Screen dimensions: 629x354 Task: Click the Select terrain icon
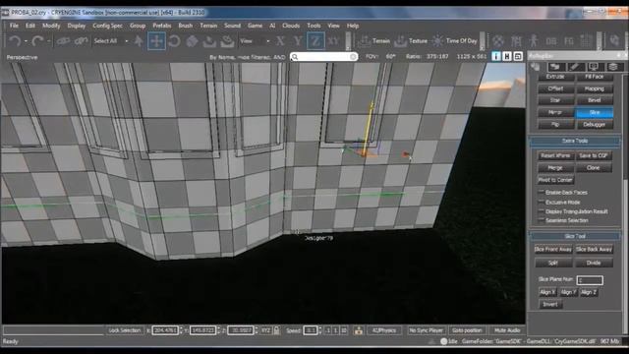pyautogui.click(x=209, y=41)
